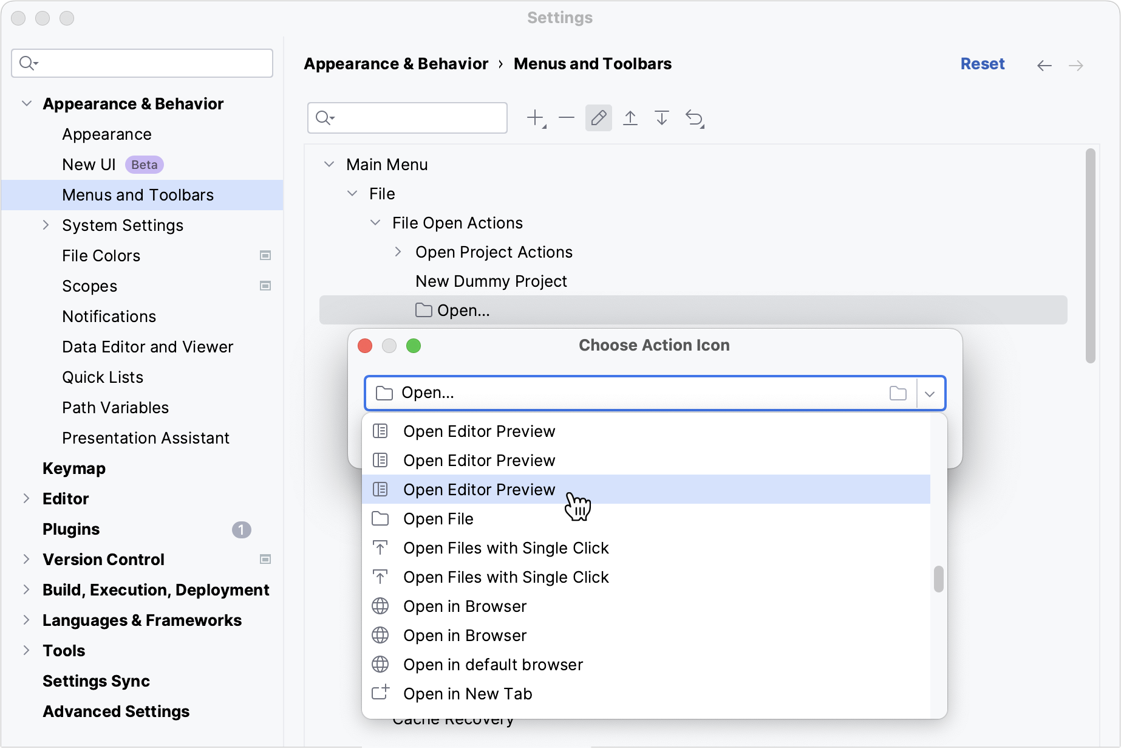Click the new tab icon beside Open in New Tab

pos(381,693)
